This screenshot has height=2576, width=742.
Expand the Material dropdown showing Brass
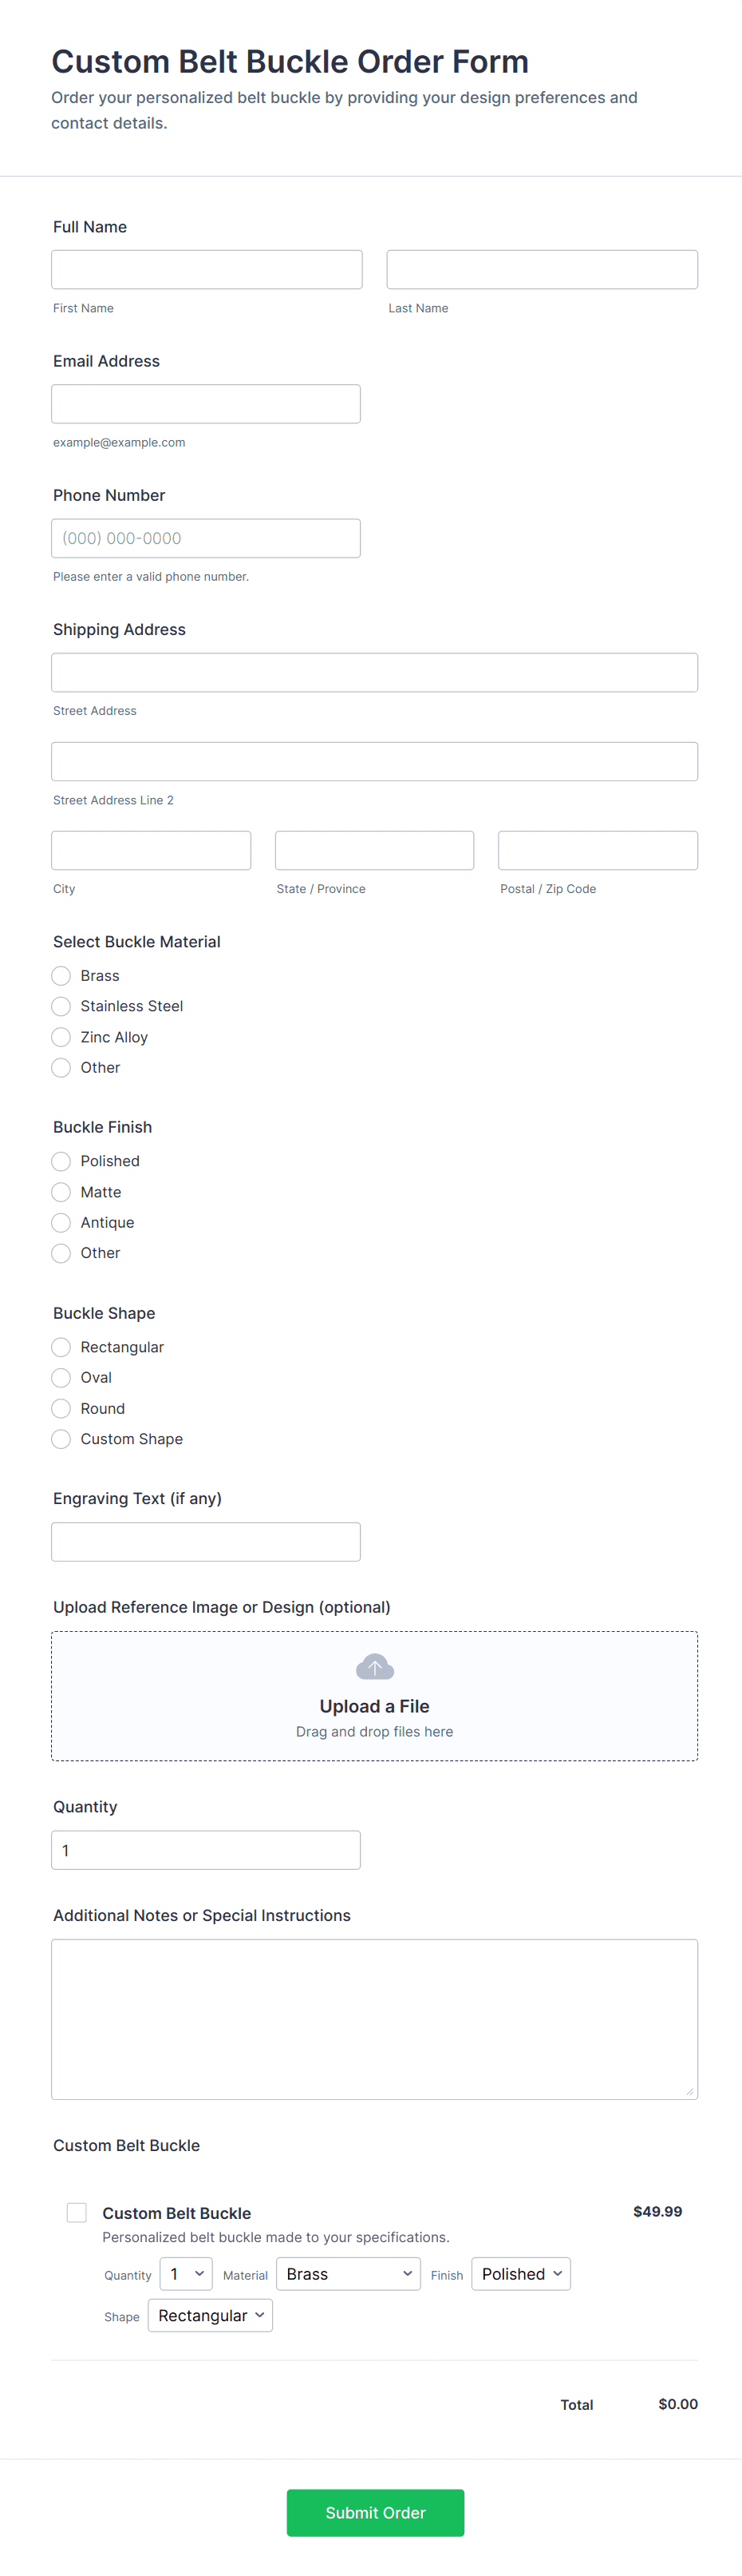pos(348,2274)
